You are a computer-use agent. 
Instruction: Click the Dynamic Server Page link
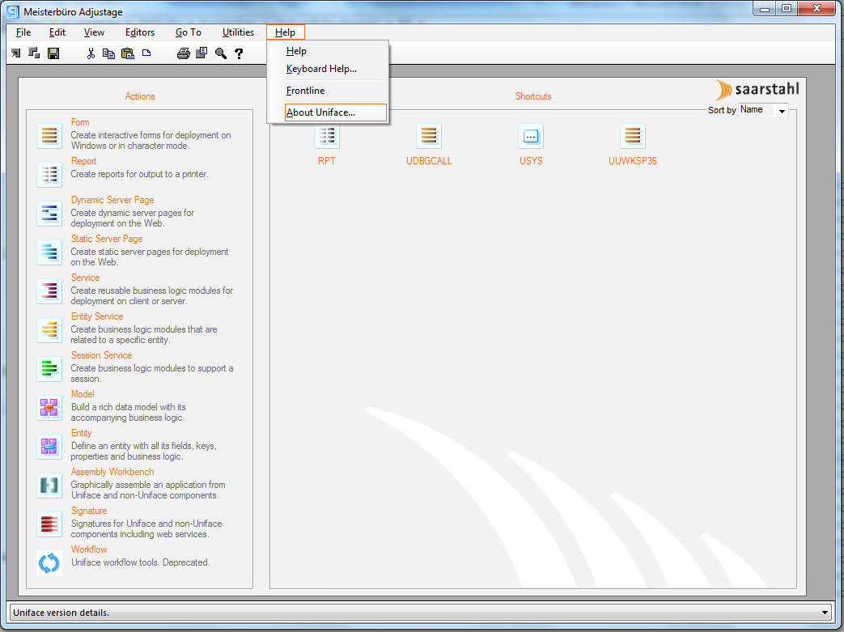click(x=112, y=200)
